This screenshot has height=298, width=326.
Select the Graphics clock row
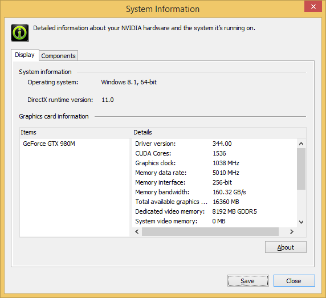point(214,163)
